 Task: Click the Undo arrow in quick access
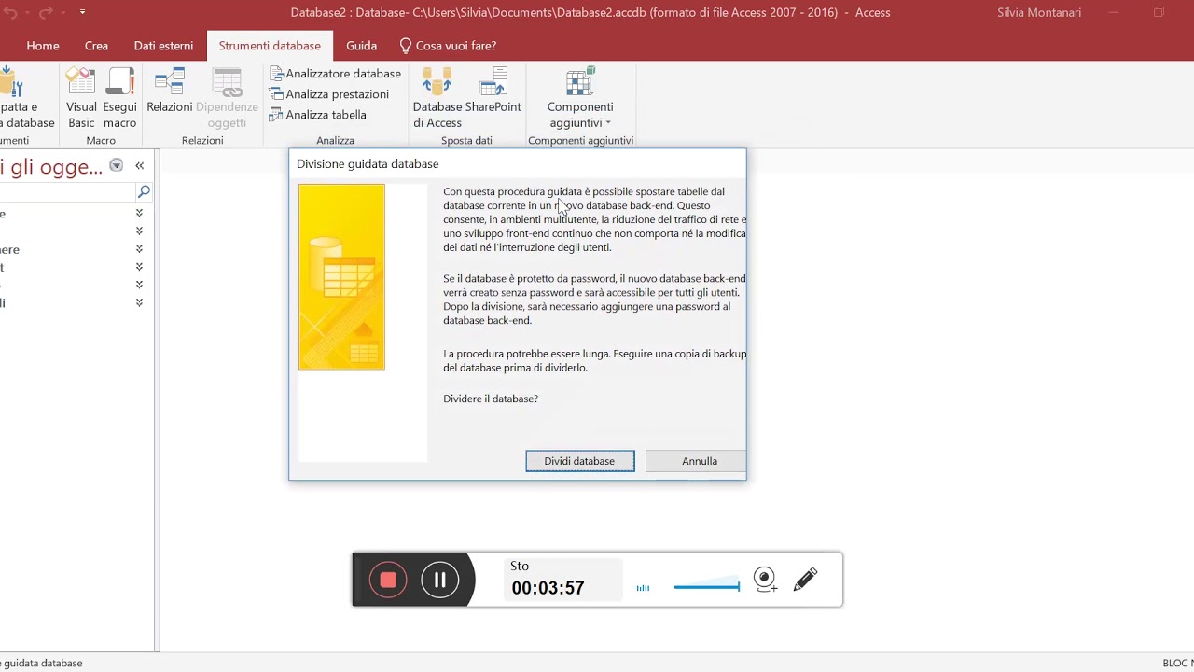coord(11,12)
